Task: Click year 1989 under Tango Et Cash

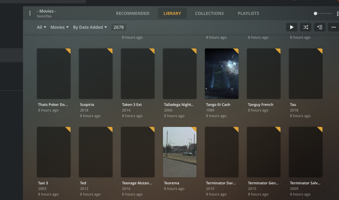Action: (x=210, y=110)
